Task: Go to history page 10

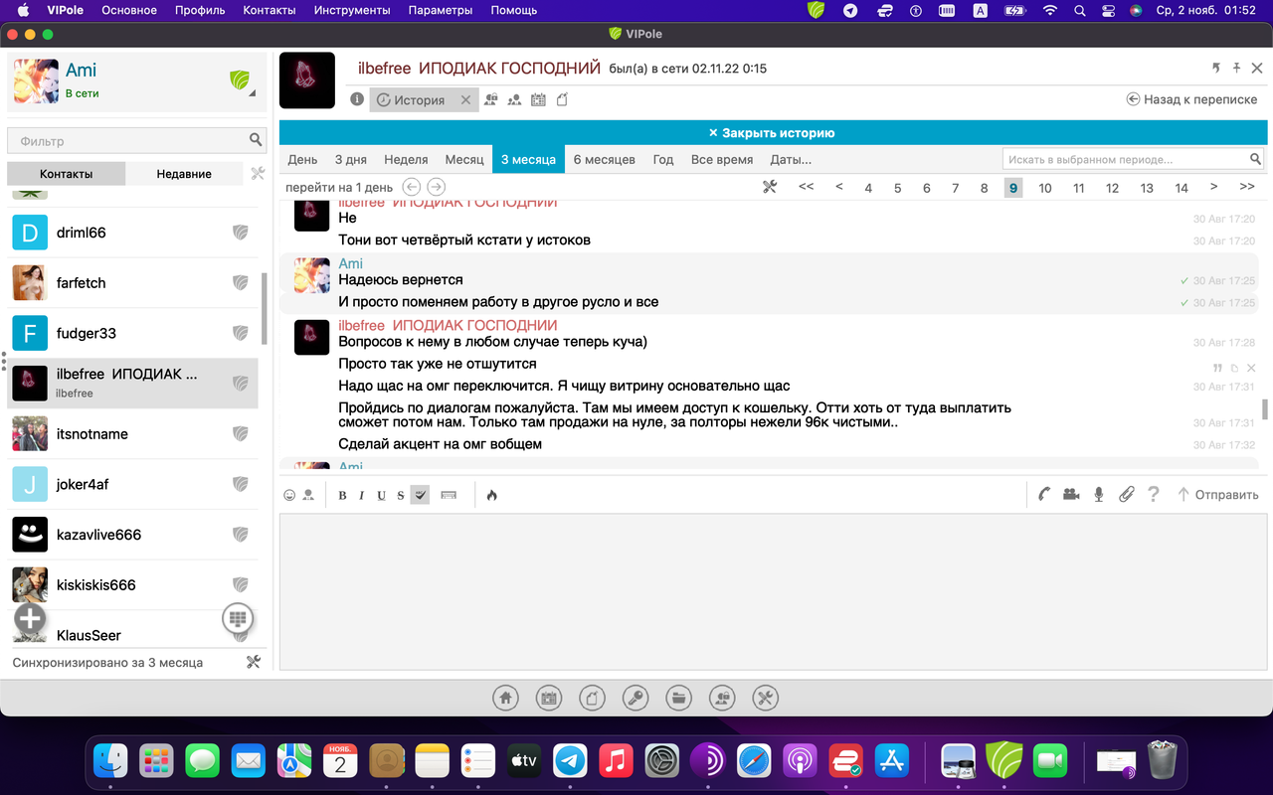Action: tap(1045, 188)
